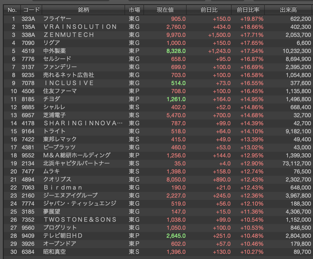Click code 338A in the list
This screenshot has height=259, width=313.
point(28,35)
